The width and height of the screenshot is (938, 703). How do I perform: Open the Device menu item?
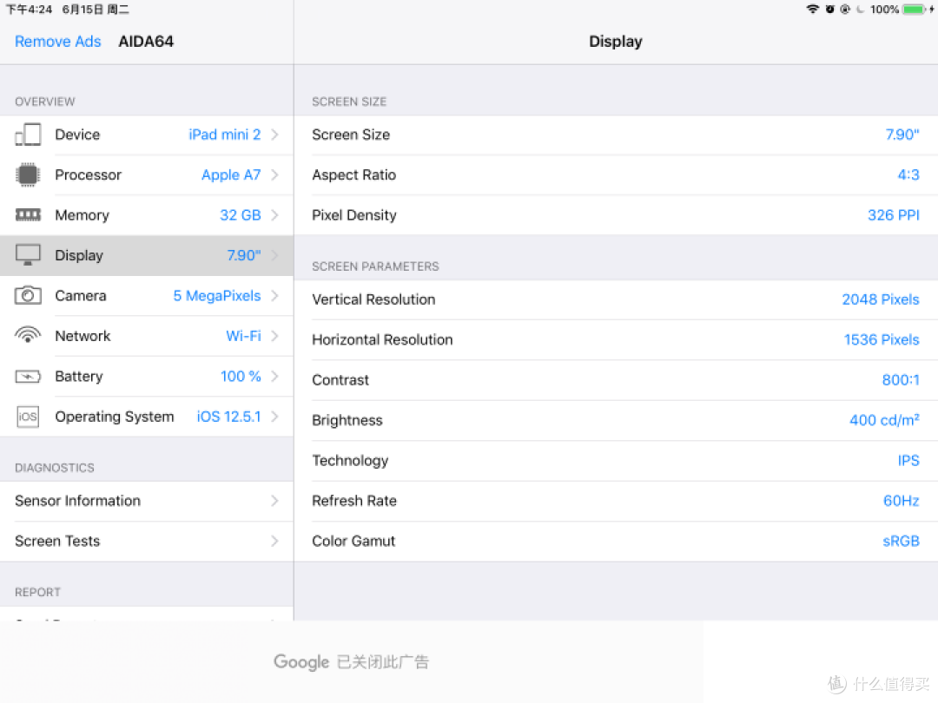147,135
